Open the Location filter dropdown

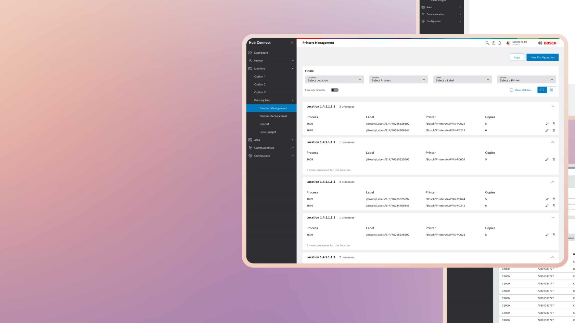click(x=334, y=79)
